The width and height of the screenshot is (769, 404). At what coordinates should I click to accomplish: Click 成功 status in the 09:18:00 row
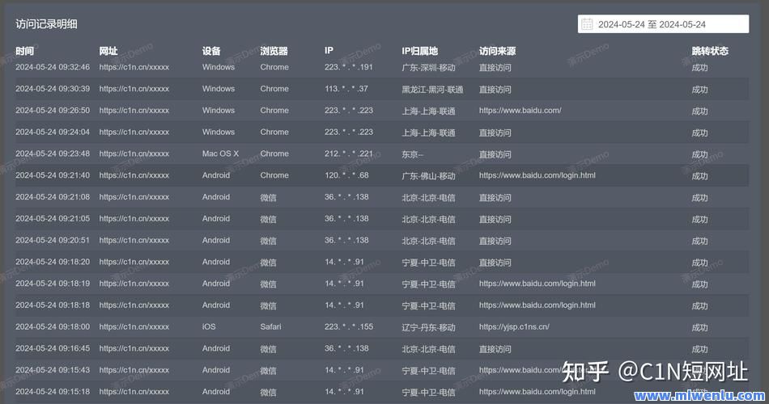(x=699, y=327)
